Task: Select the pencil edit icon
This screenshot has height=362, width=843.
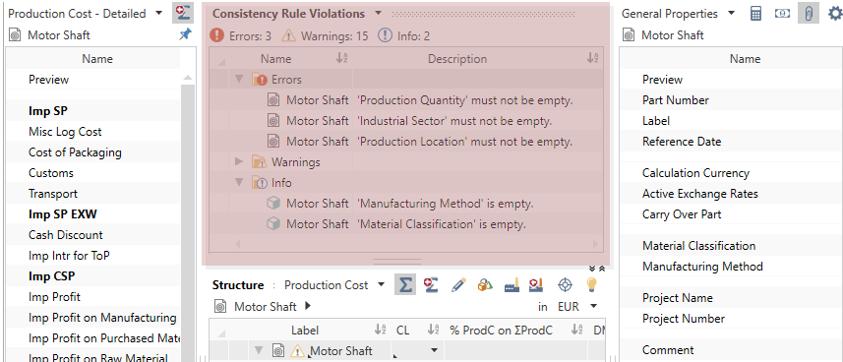Action: click(x=458, y=284)
